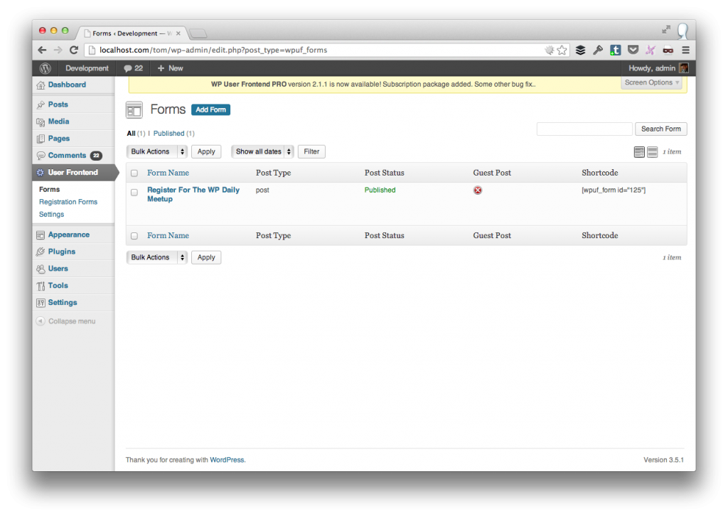
Task: Toggle select-all checkbox in table footer
Action: (134, 236)
